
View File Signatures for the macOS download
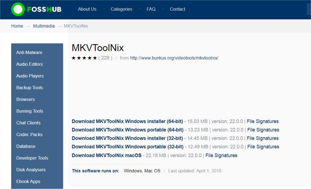click(221, 155)
